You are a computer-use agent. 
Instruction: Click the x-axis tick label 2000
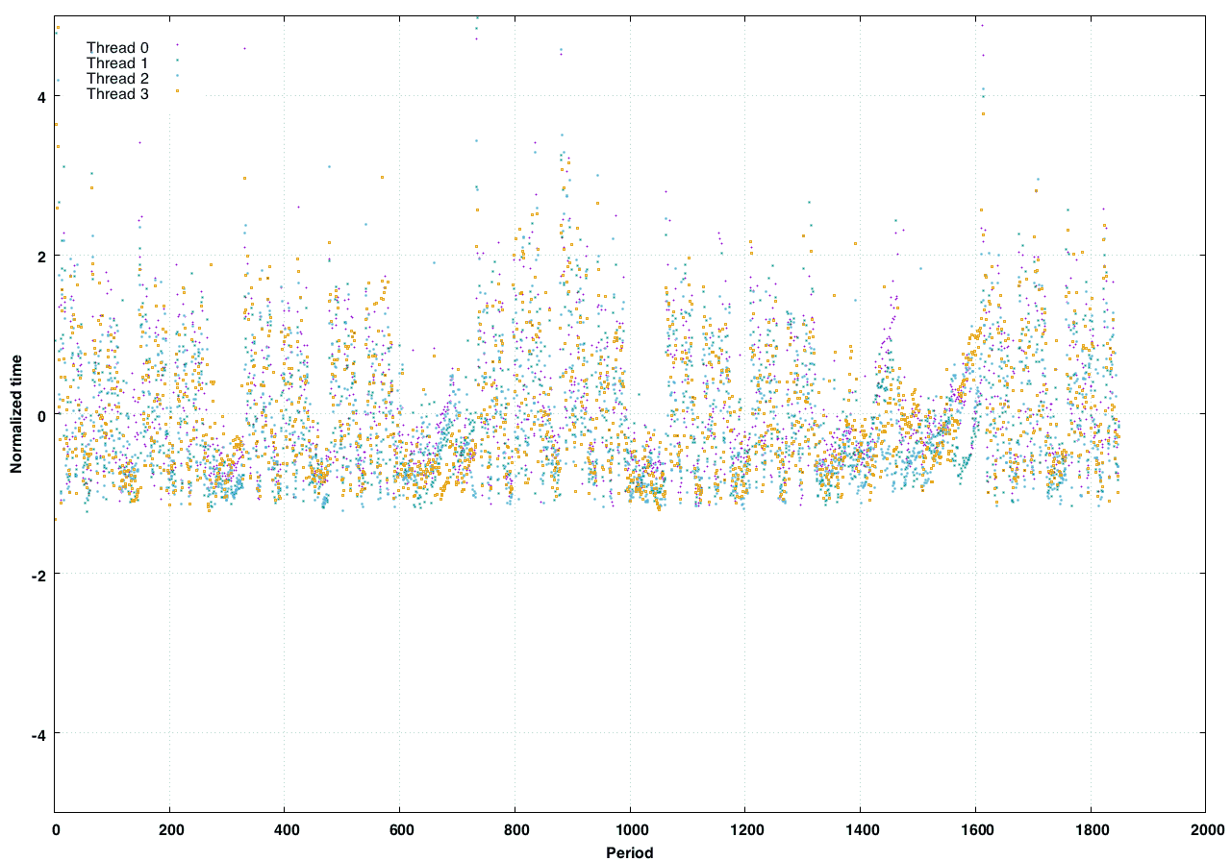1206,828
